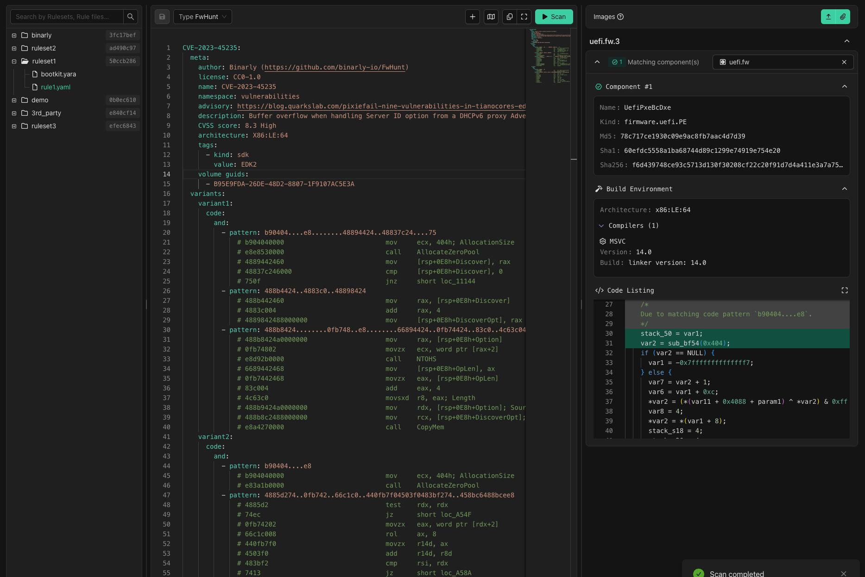Collapse the uefi.fw.3 image section
The width and height of the screenshot is (865, 577).
(x=846, y=41)
